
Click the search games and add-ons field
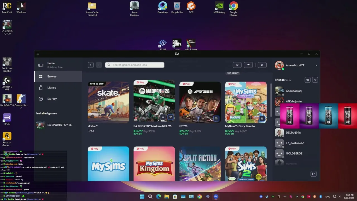(135, 65)
